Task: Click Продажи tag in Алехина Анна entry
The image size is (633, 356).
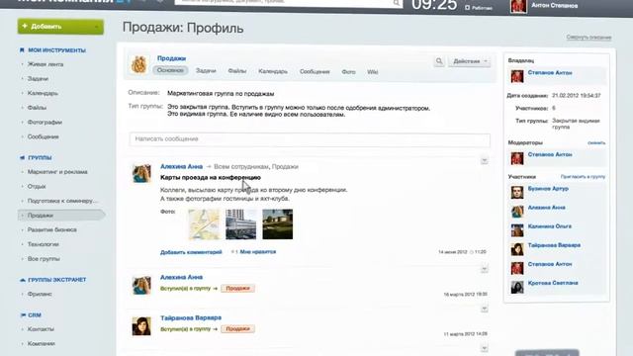Action: coord(237,288)
